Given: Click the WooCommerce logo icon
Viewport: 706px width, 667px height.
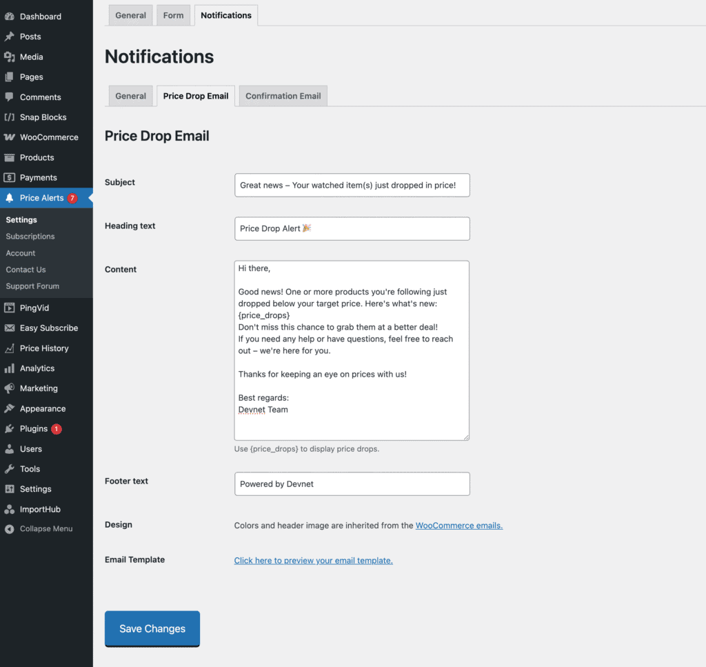Looking at the screenshot, I should click(10, 137).
